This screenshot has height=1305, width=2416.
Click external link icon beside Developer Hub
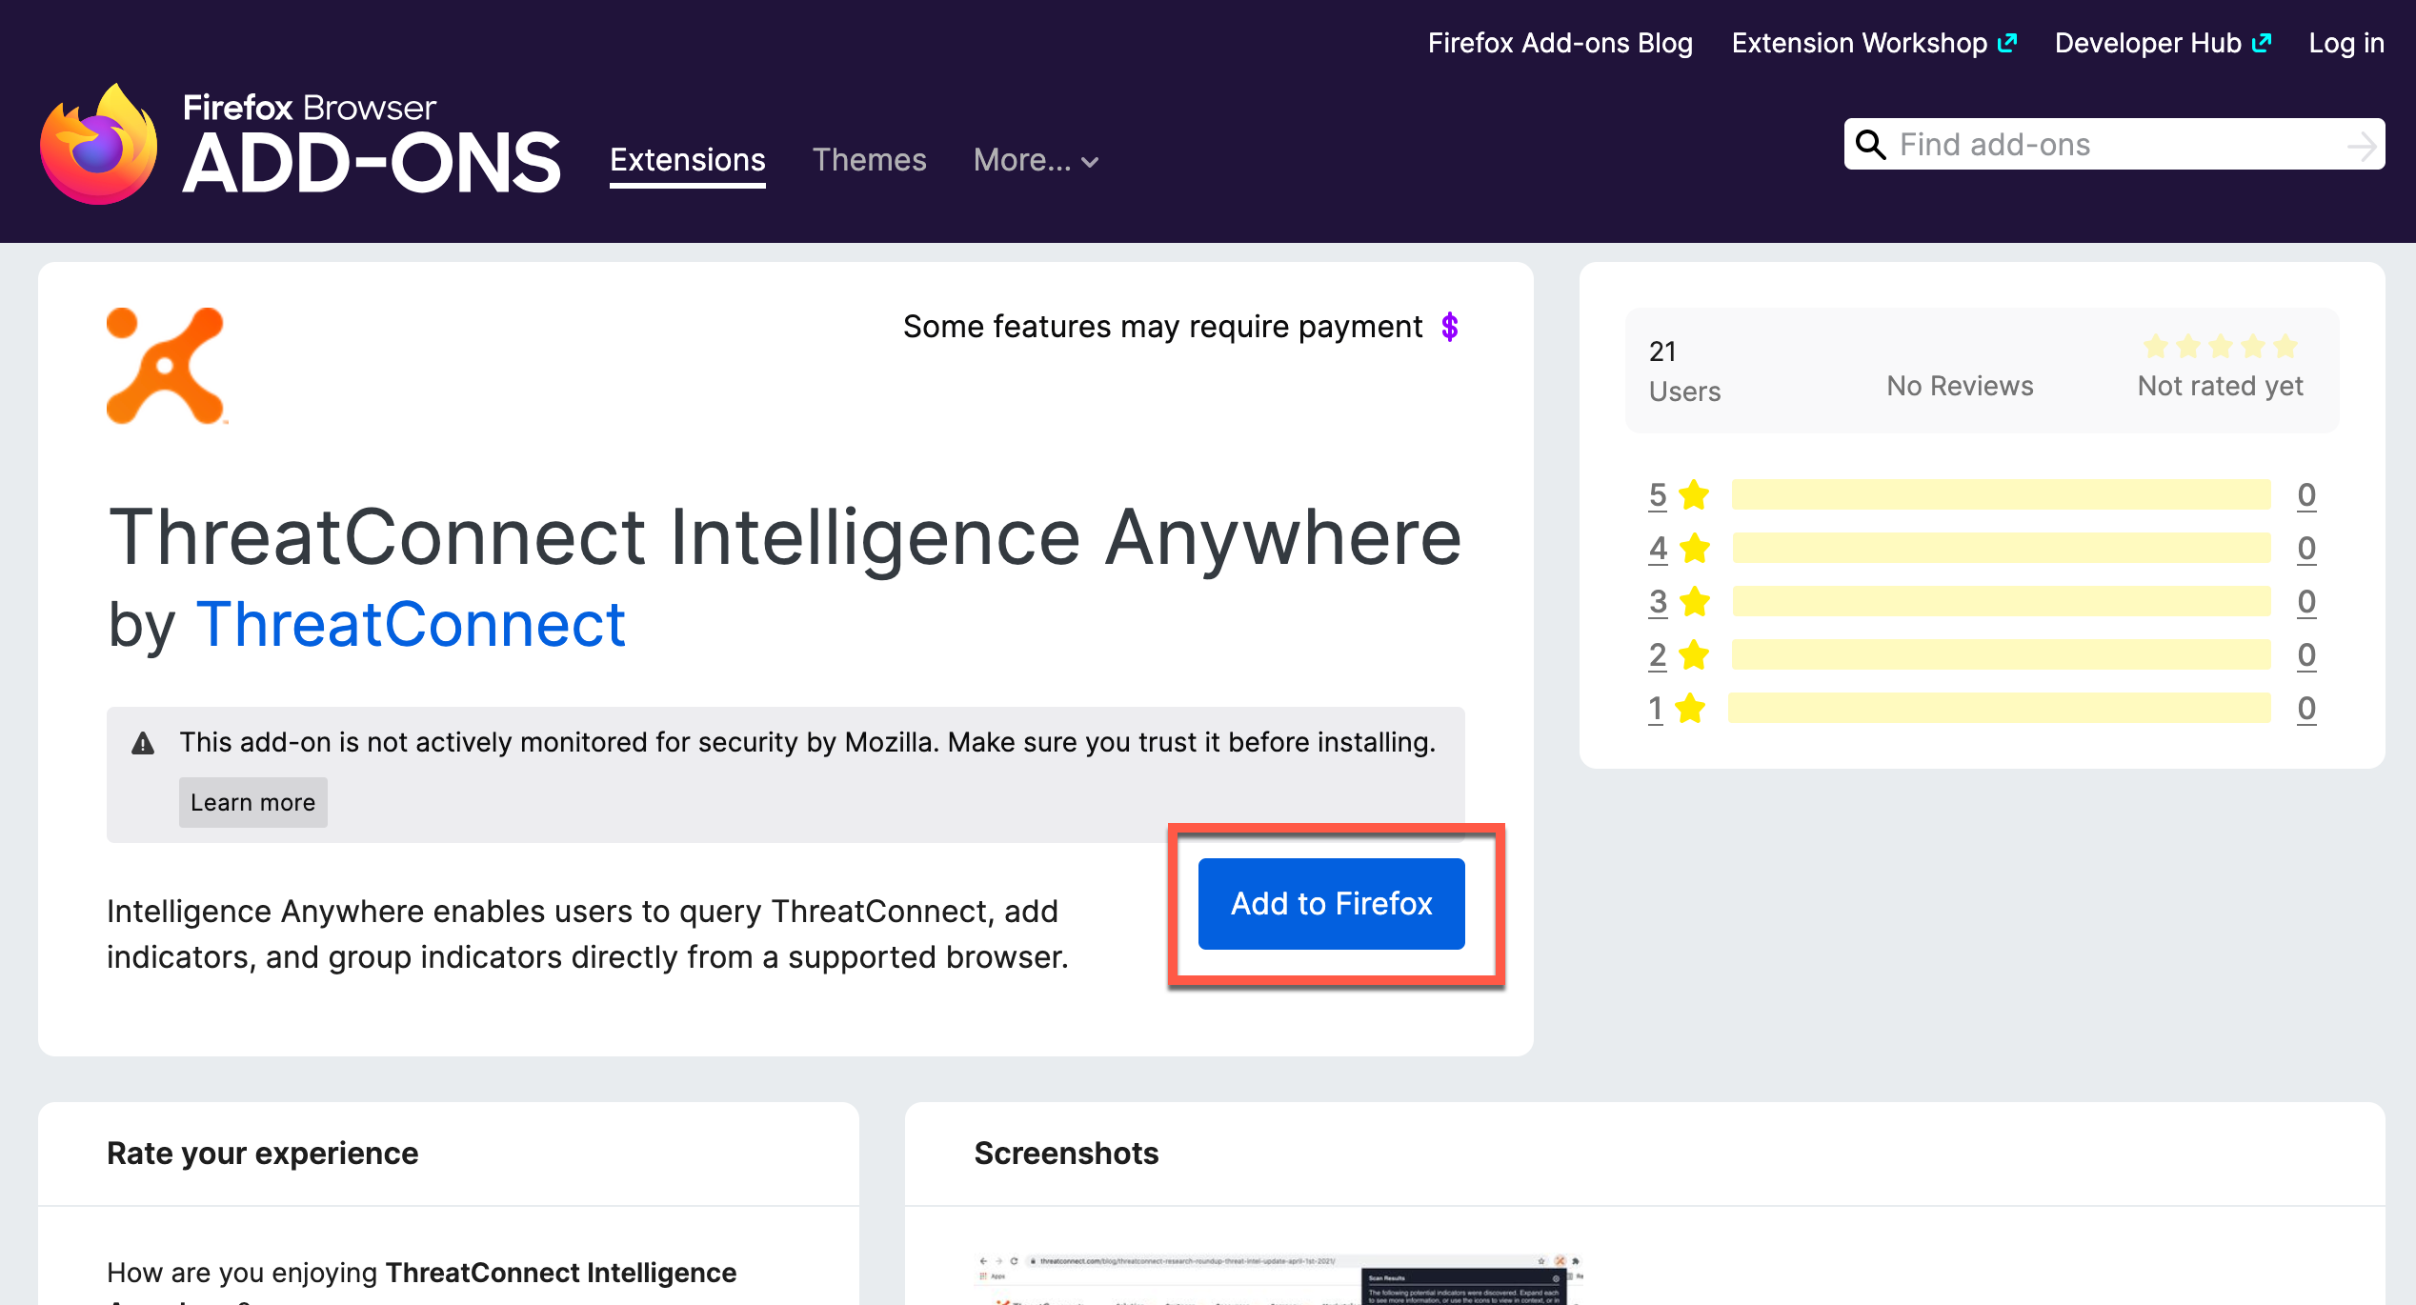(2262, 43)
